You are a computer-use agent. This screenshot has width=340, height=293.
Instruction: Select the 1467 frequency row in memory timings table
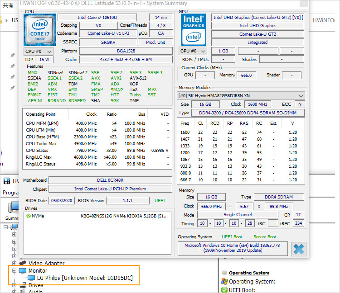click(x=241, y=139)
